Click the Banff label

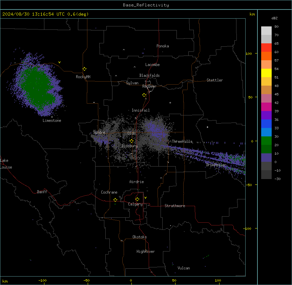[42, 192]
